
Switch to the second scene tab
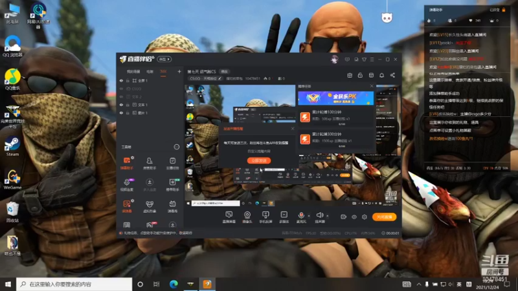point(150,71)
